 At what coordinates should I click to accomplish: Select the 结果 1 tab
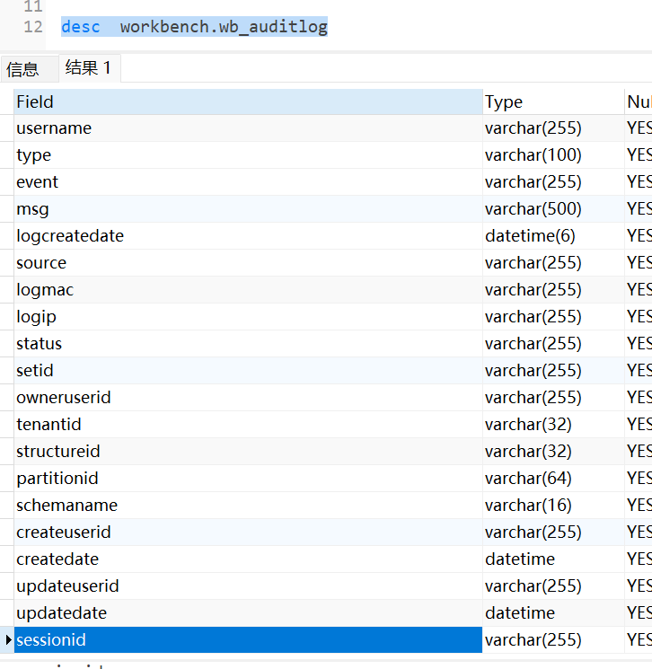tap(89, 68)
